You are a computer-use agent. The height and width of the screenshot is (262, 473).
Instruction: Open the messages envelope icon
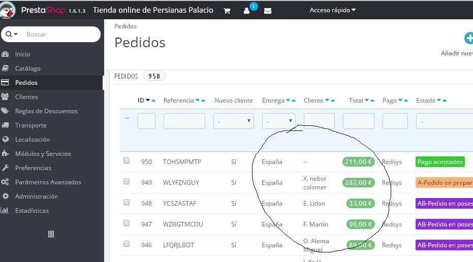pyautogui.click(x=268, y=11)
